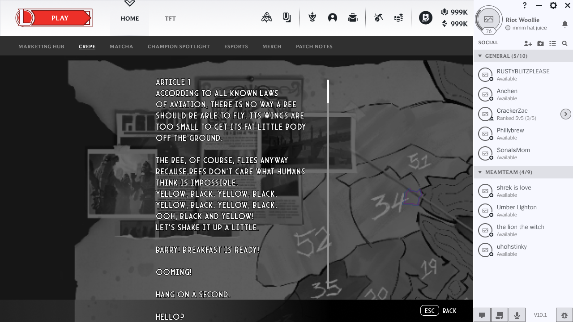
Task: Click uhohstinky's avatar icon
Action: [485, 250]
